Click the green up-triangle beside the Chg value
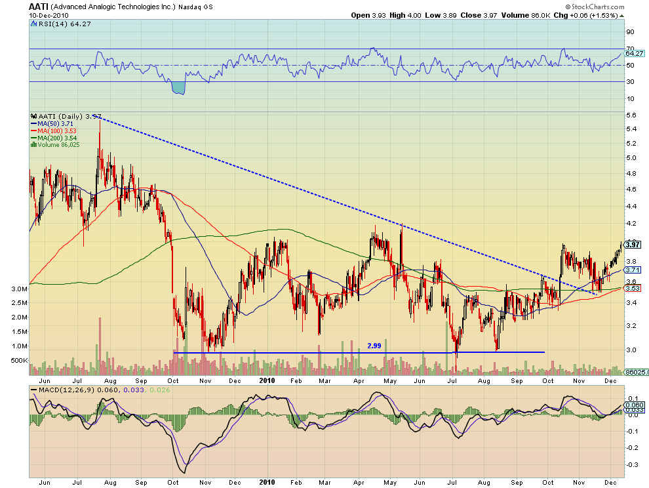This screenshot has width=649, height=488. coord(621,16)
